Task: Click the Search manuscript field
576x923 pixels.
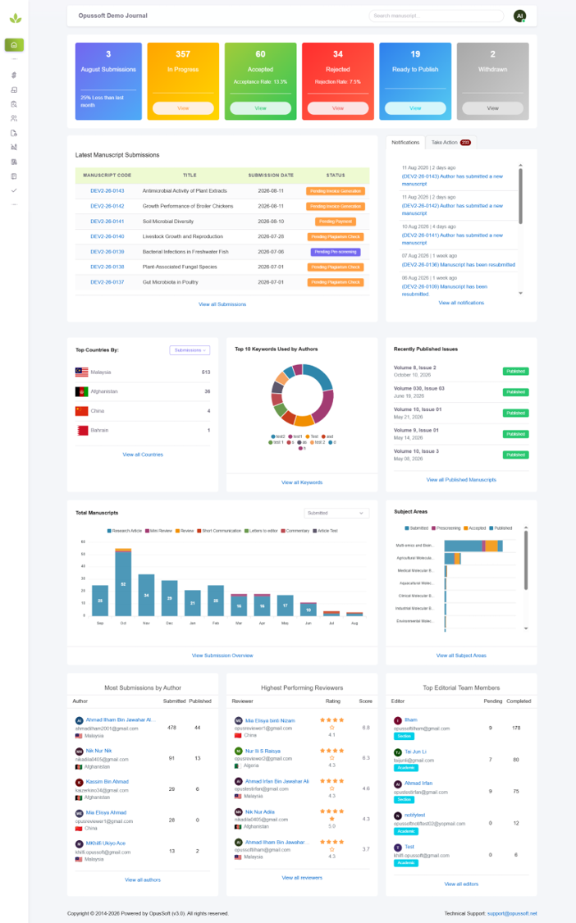Action: pos(436,16)
